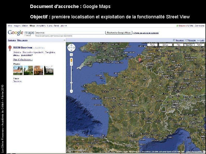Open the 'plus' dropdown in top navigation
This screenshot has height=154, width=206.
(64, 26)
